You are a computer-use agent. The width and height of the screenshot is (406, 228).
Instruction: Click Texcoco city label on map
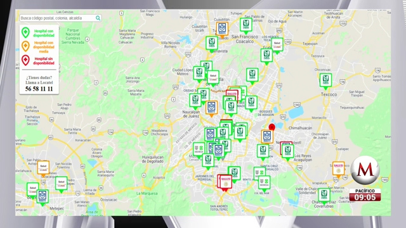click(x=329, y=94)
